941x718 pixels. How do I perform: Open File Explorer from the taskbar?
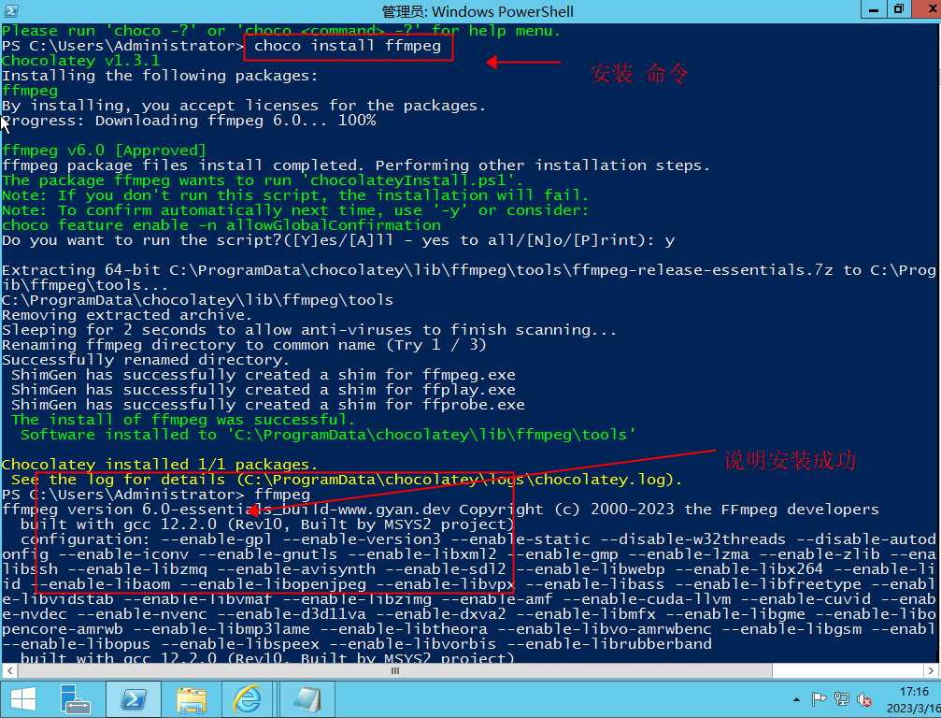[191, 699]
